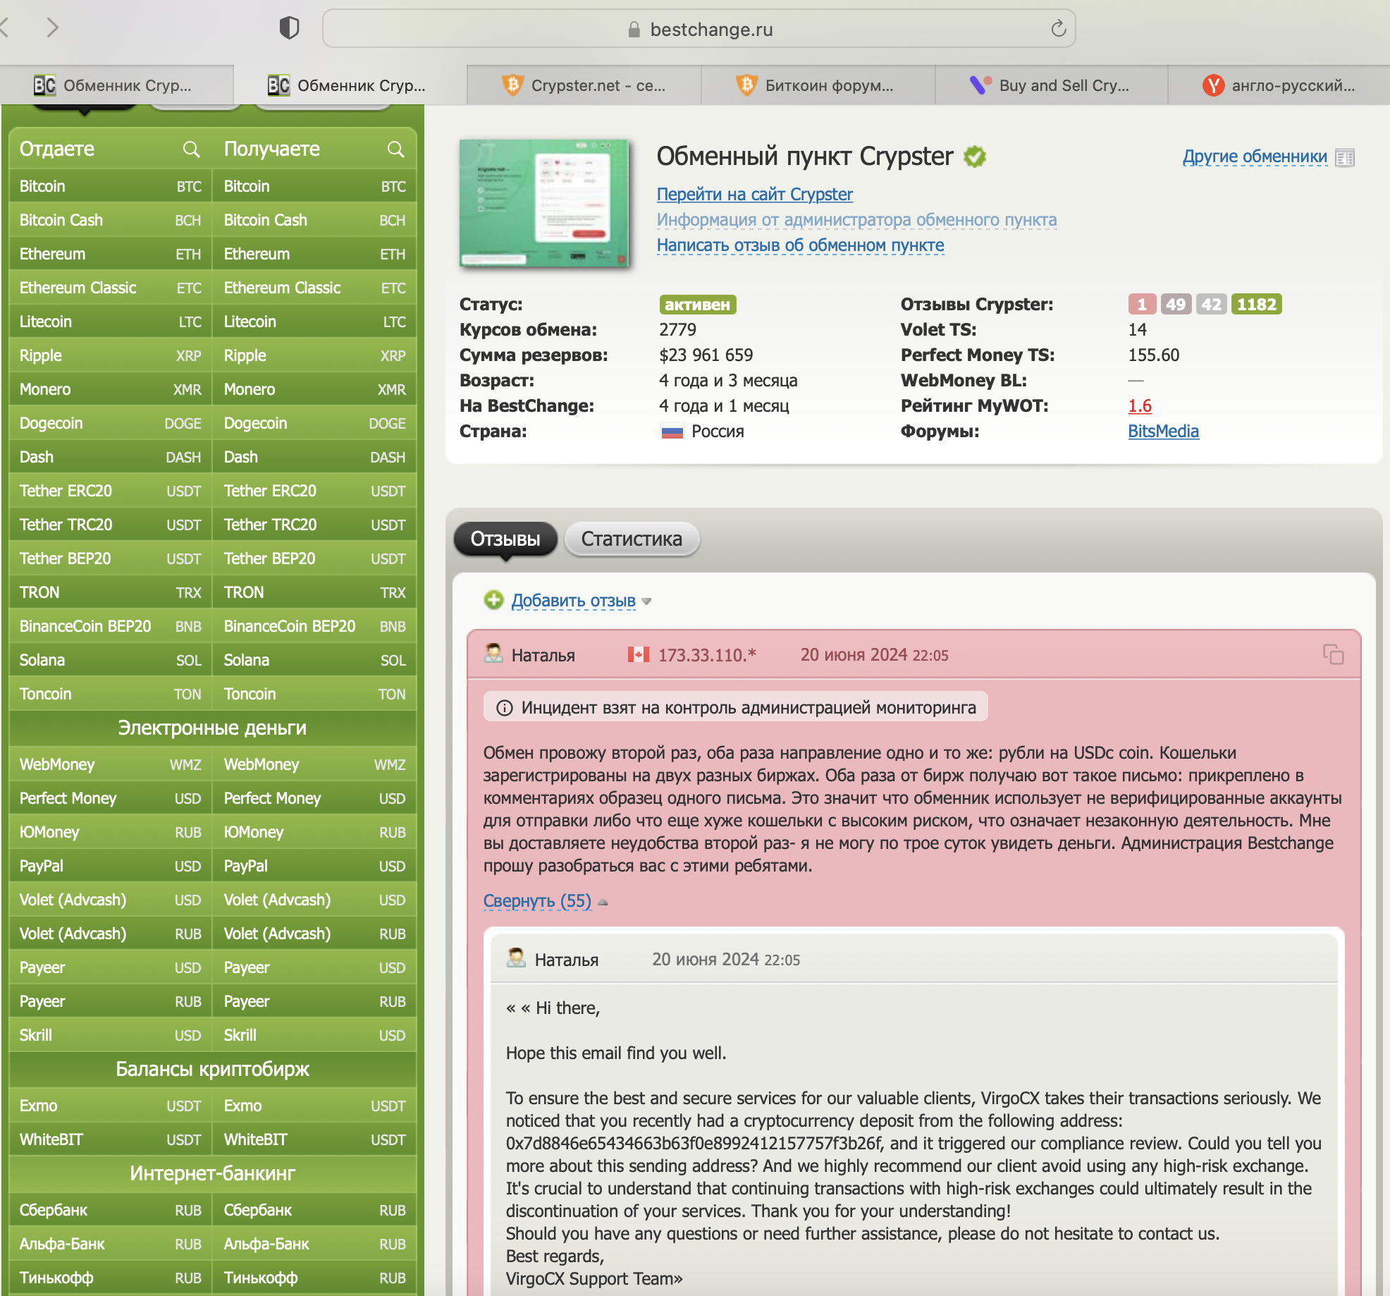This screenshot has height=1296, width=1390.
Task: Choose TRON TRX in the Отдаете column
Action: 111,592
